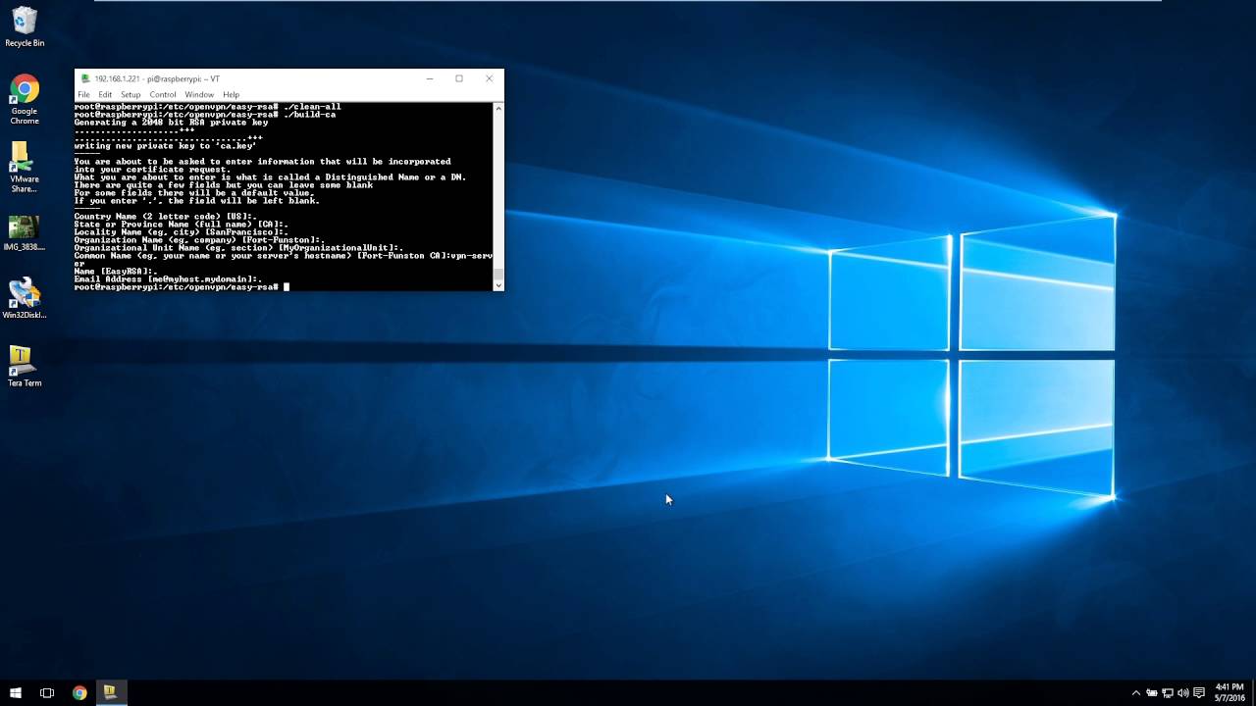Open Action Center notifications
The width and height of the screenshot is (1256, 706).
tap(1199, 692)
